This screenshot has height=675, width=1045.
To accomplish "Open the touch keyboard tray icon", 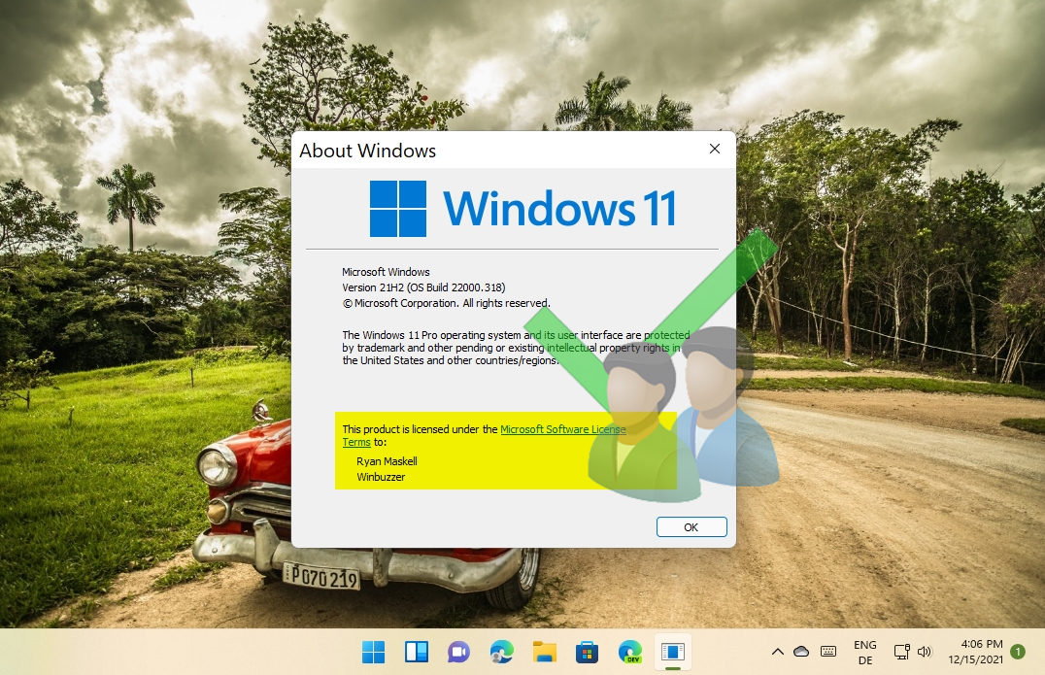I will pyautogui.click(x=828, y=652).
